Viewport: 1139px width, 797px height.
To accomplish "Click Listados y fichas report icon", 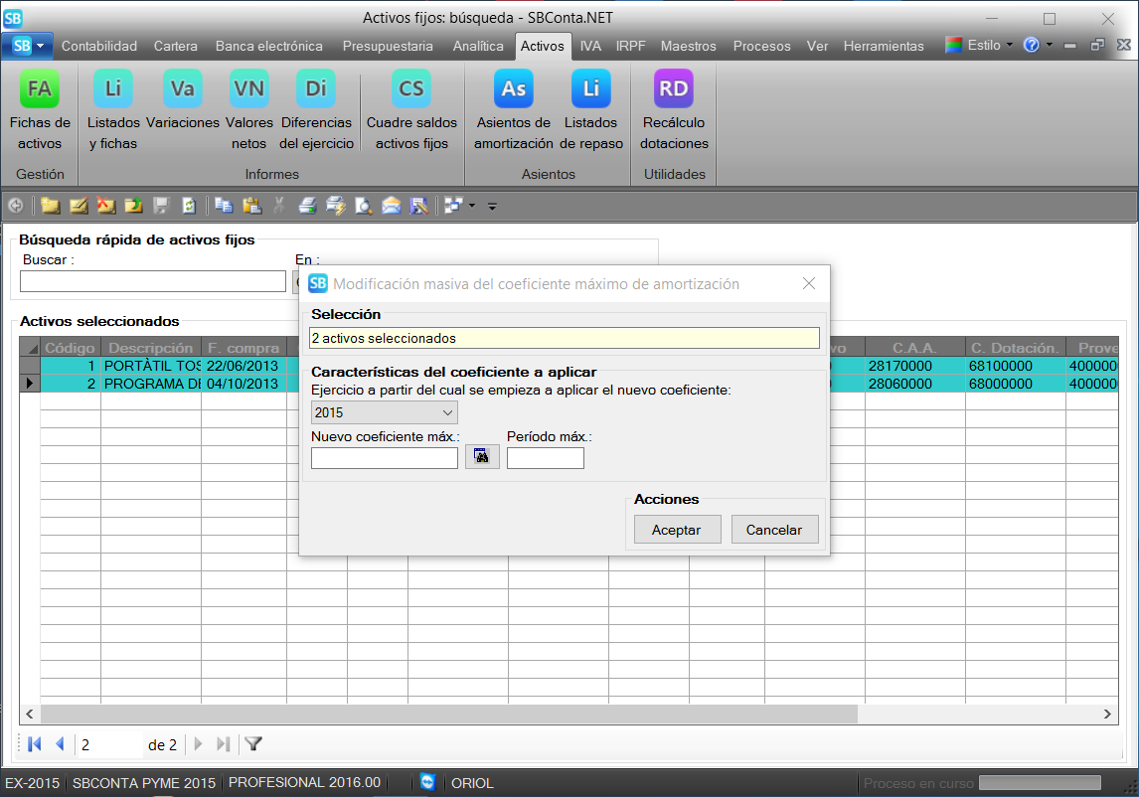I will (112, 89).
